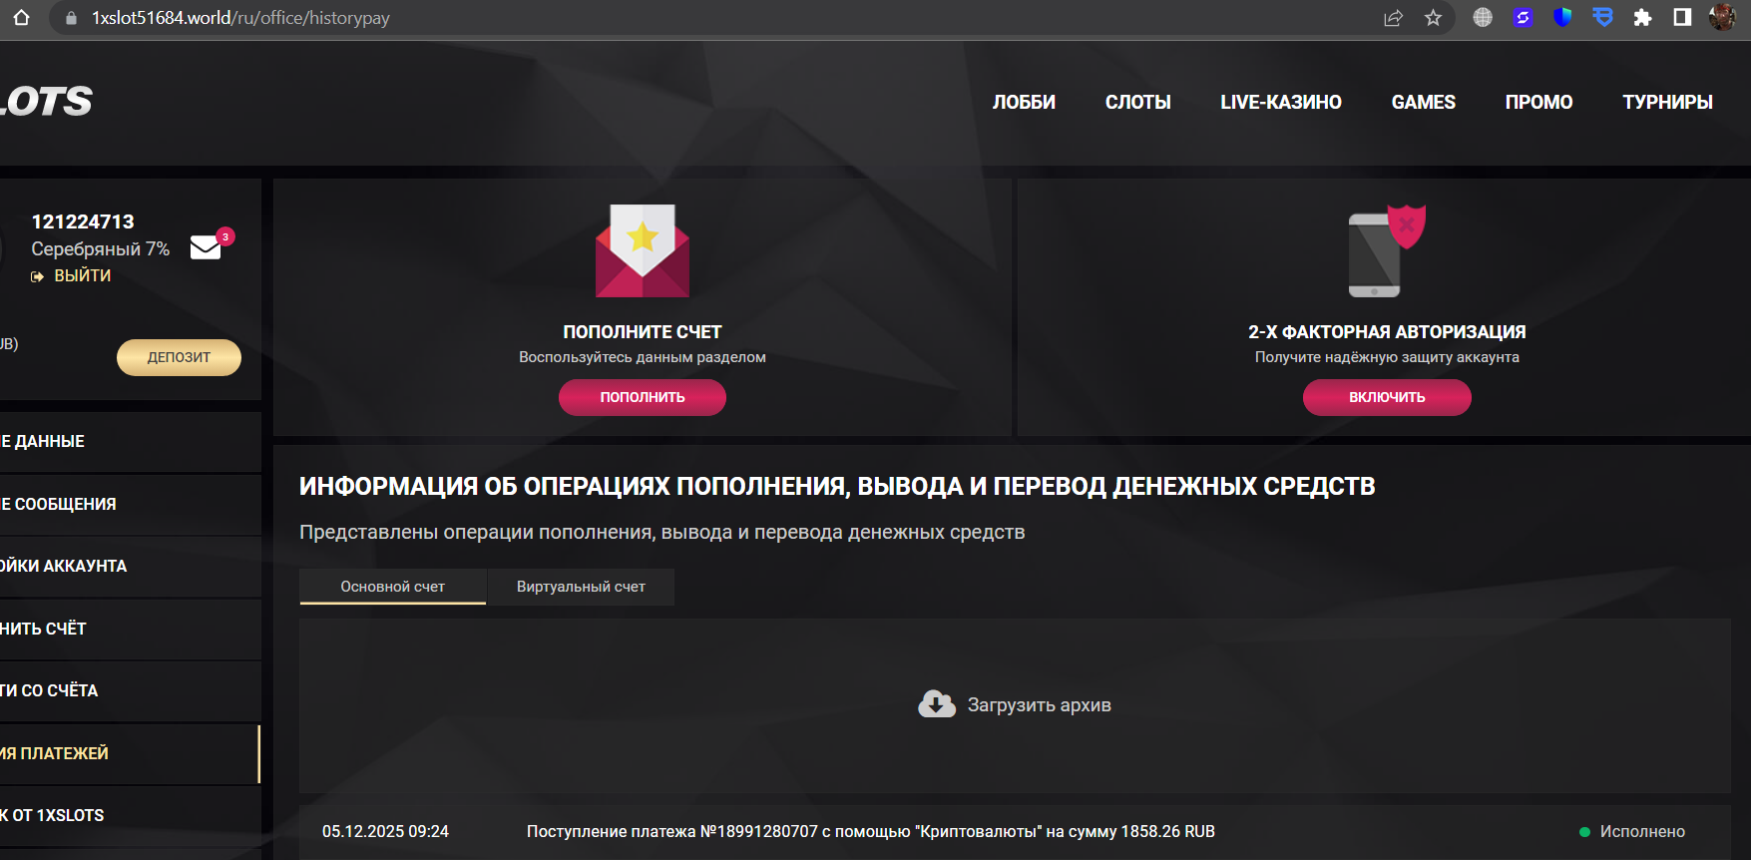
Task: Click the share page icon in address bar
Action: 1394,18
